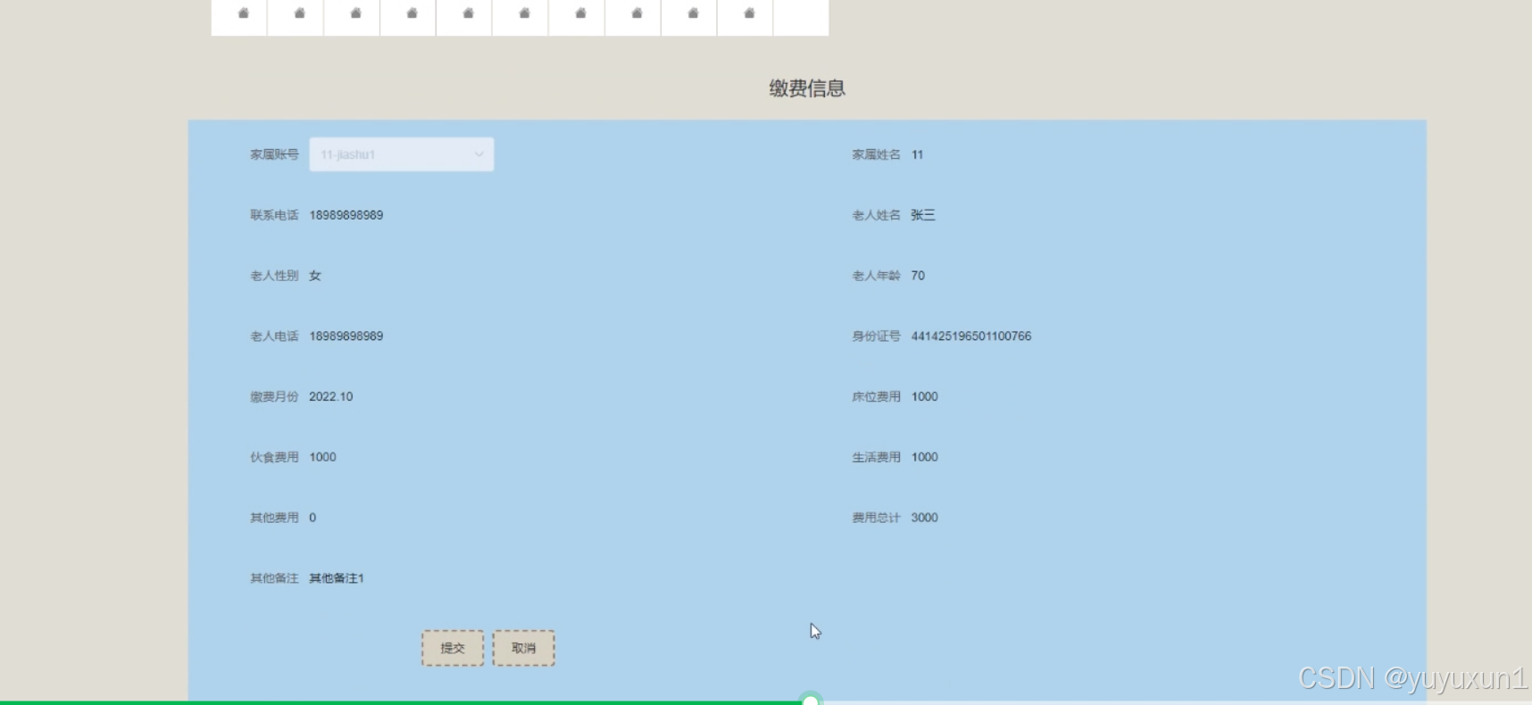Click the chevron arrow in the 家属账号 select box
This screenshot has height=705, width=1532.
point(479,154)
